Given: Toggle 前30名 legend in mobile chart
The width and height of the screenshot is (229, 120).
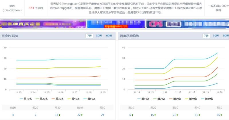Looking at the screenshot, I should pos(175,99).
